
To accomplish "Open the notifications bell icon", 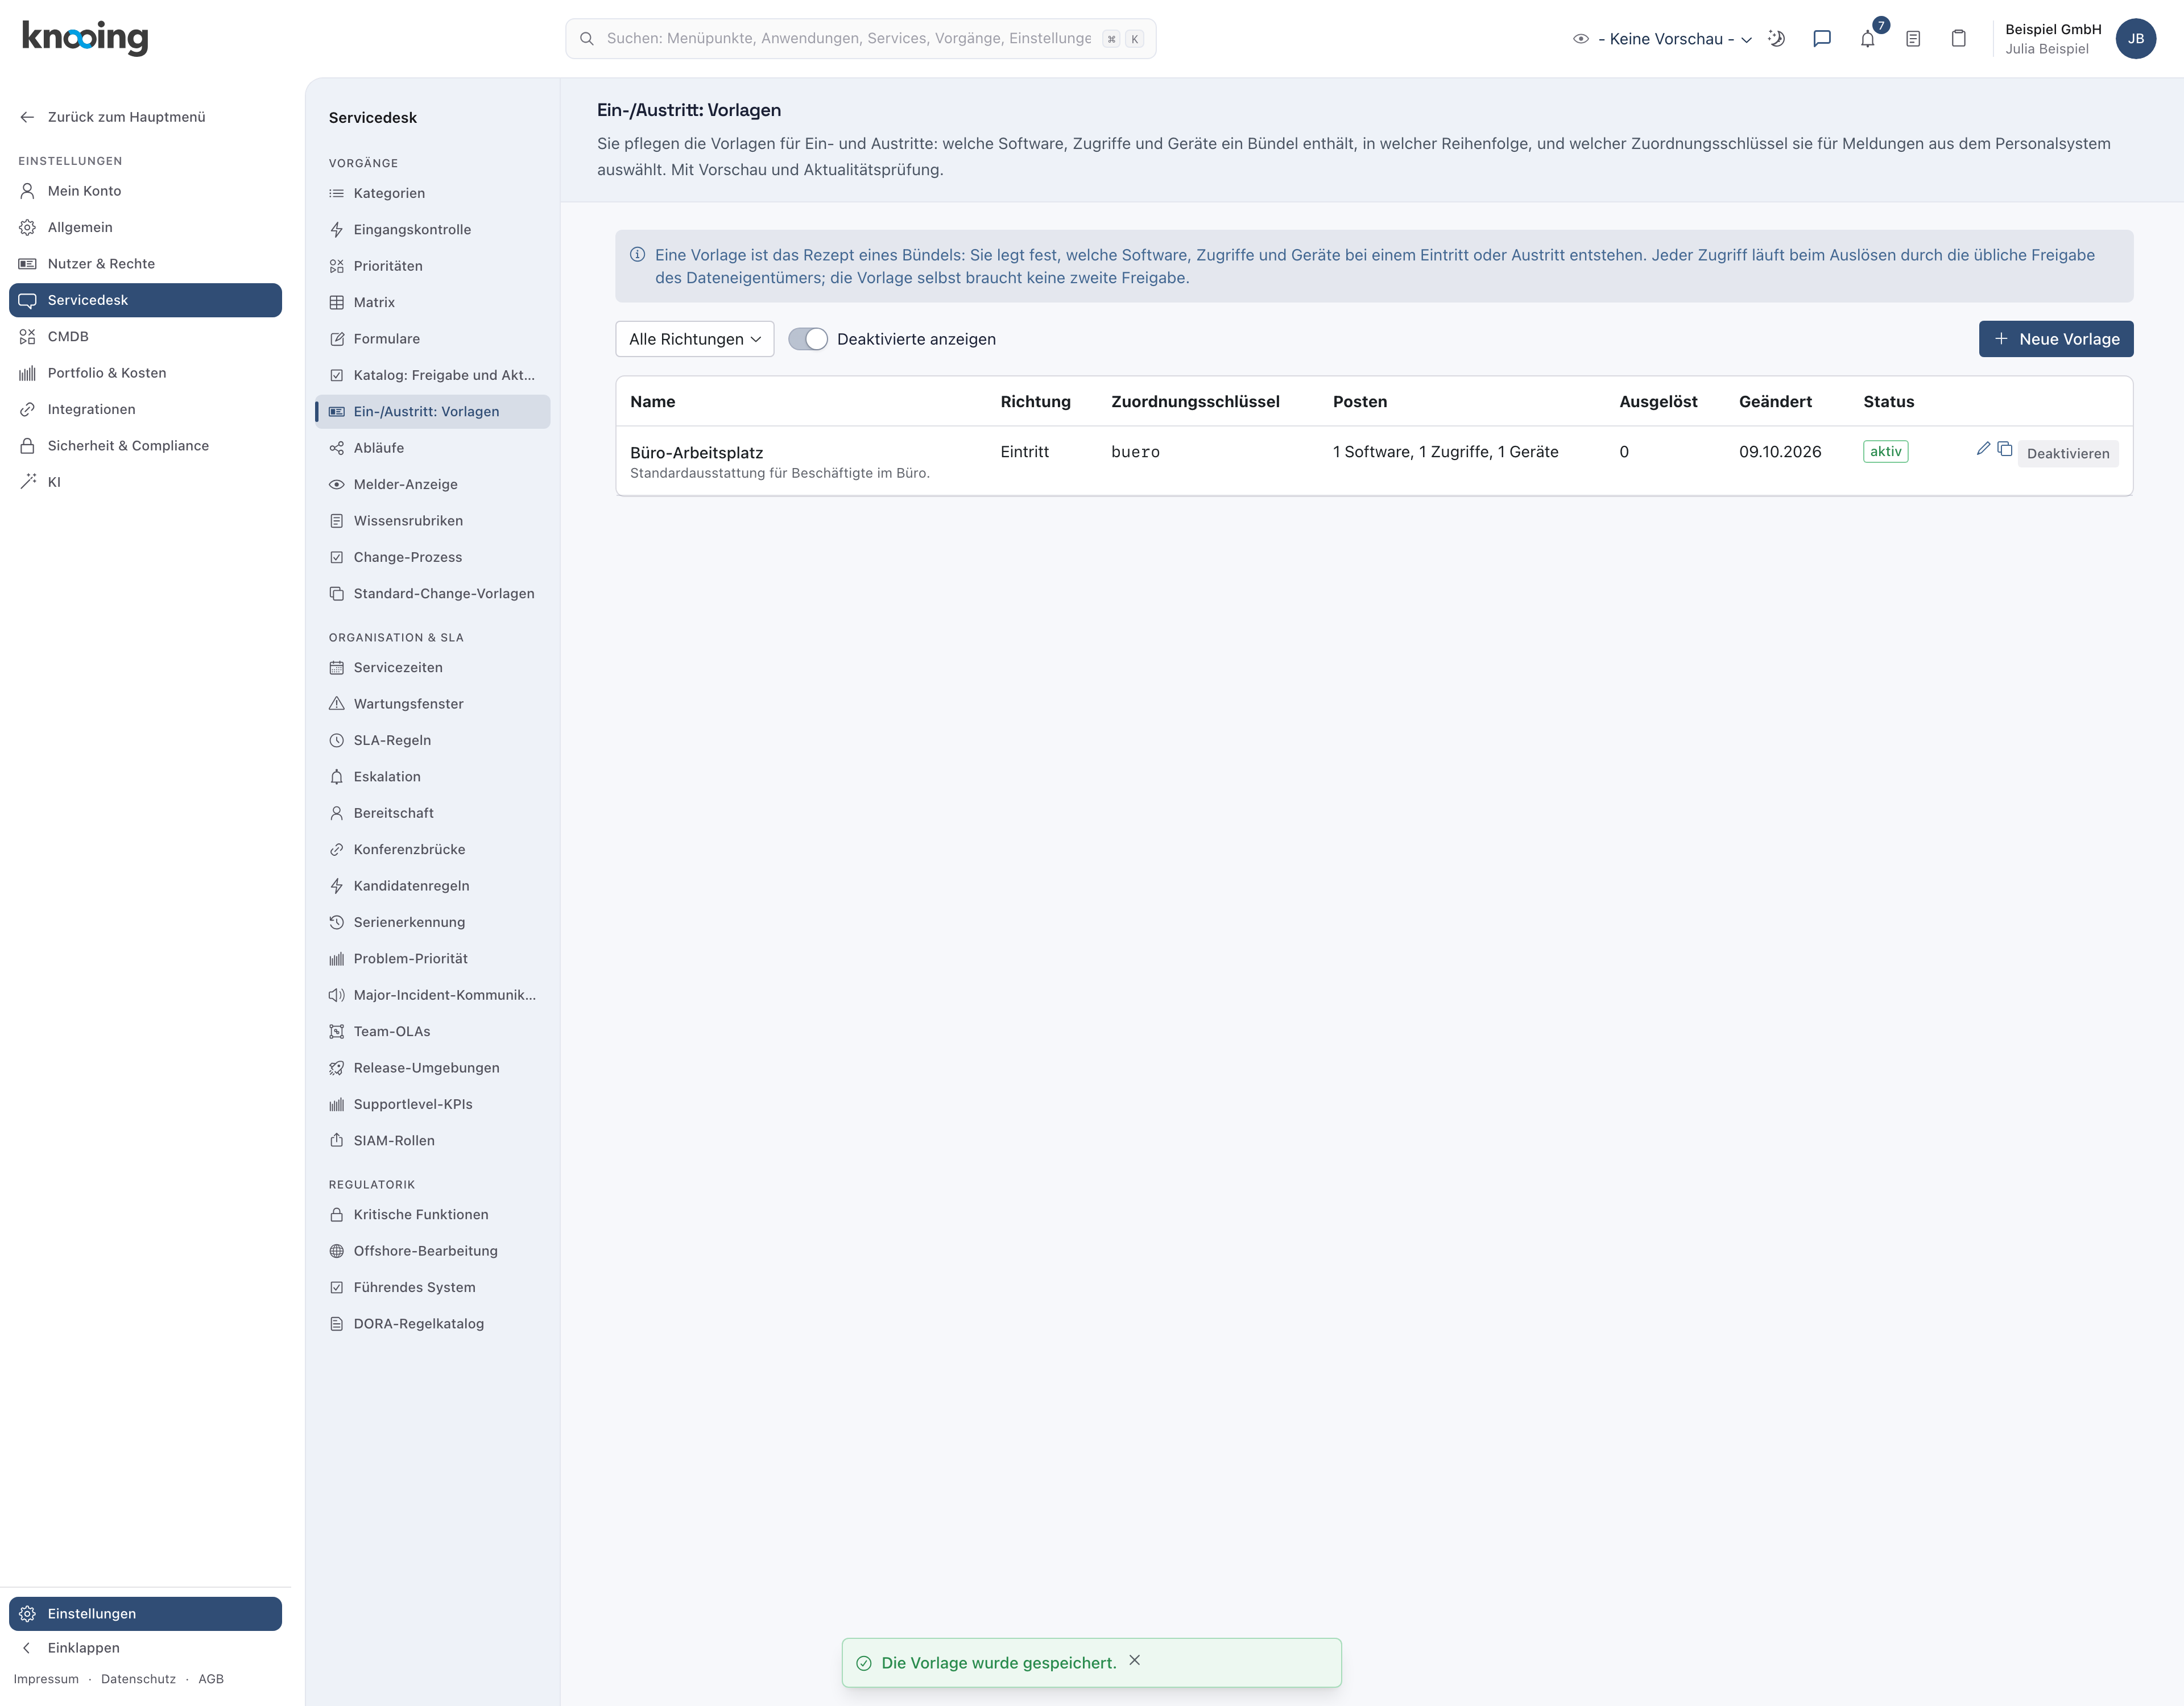I will 1867,39.
